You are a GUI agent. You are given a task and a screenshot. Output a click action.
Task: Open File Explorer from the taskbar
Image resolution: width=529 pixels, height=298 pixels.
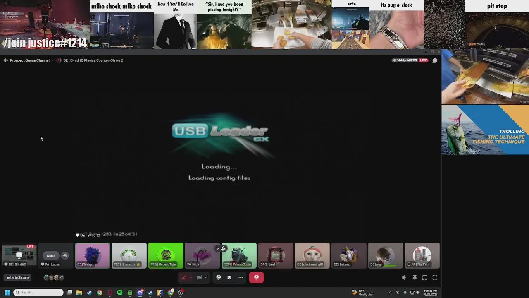coord(79,293)
